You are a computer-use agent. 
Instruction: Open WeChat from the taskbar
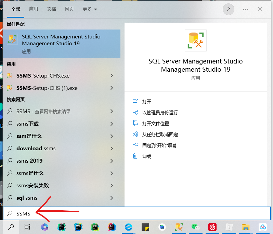(195, 227)
